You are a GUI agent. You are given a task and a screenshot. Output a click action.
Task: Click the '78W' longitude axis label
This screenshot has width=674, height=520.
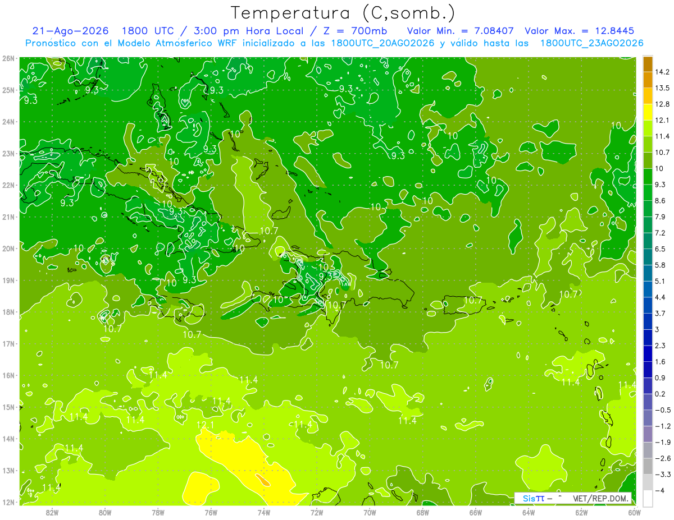158,512
